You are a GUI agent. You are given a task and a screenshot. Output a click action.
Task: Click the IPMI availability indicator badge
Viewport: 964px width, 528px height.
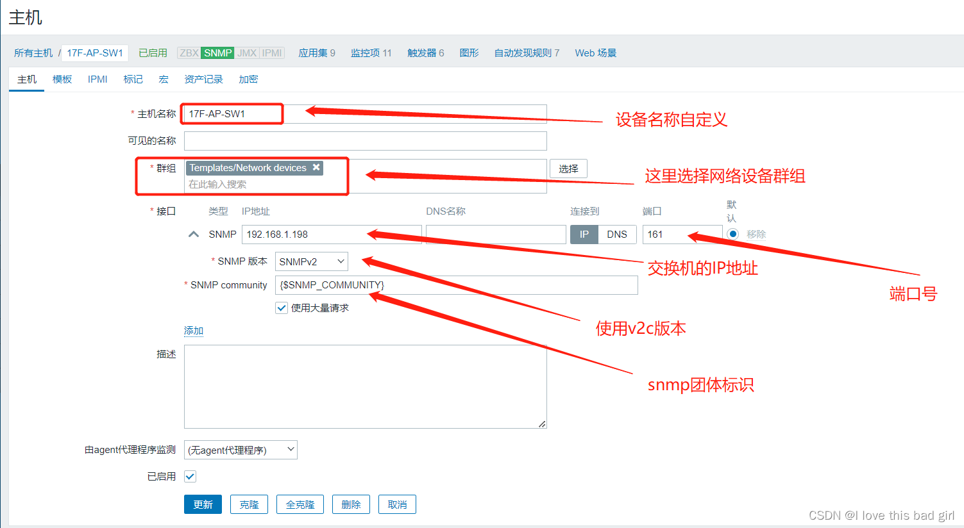(x=270, y=53)
